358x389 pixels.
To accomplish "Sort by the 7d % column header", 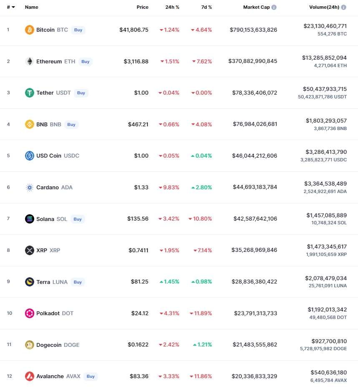I will [x=206, y=7].
